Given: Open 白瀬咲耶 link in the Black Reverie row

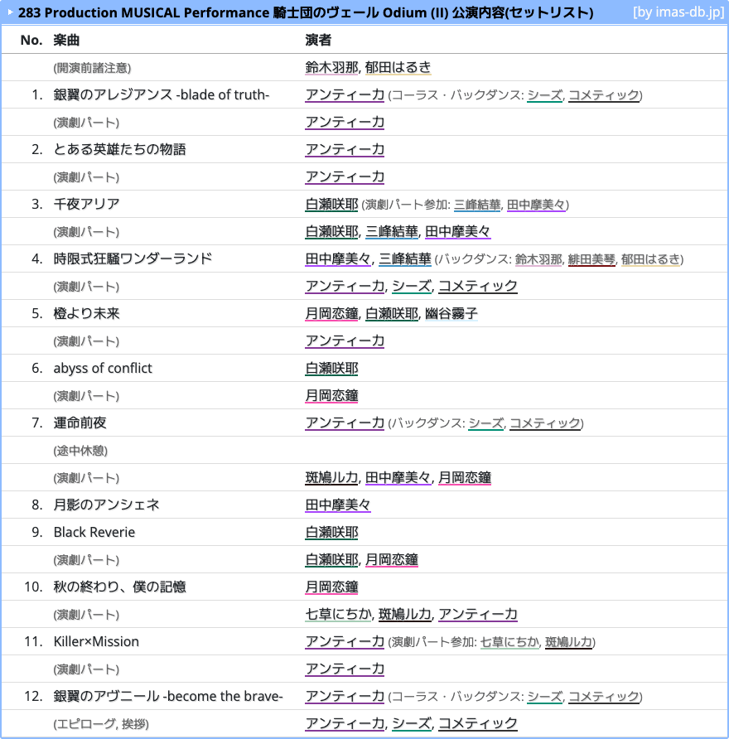Looking at the screenshot, I should point(331,532).
